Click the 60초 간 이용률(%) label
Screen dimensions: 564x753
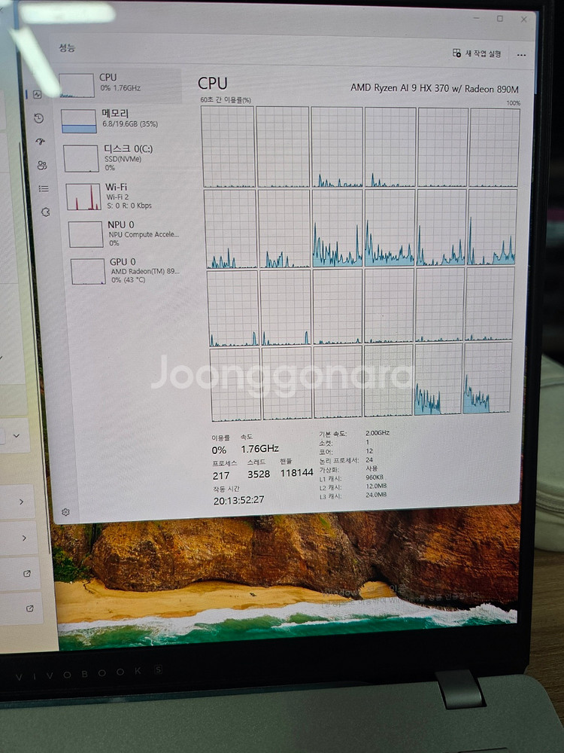point(226,100)
